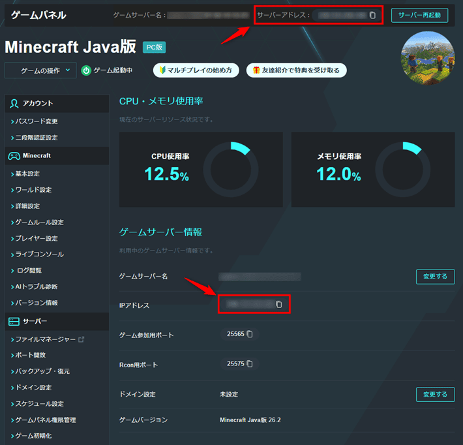The image size is (463, 445).
Task: Copy the server address in header
Action: click(x=372, y=15)
